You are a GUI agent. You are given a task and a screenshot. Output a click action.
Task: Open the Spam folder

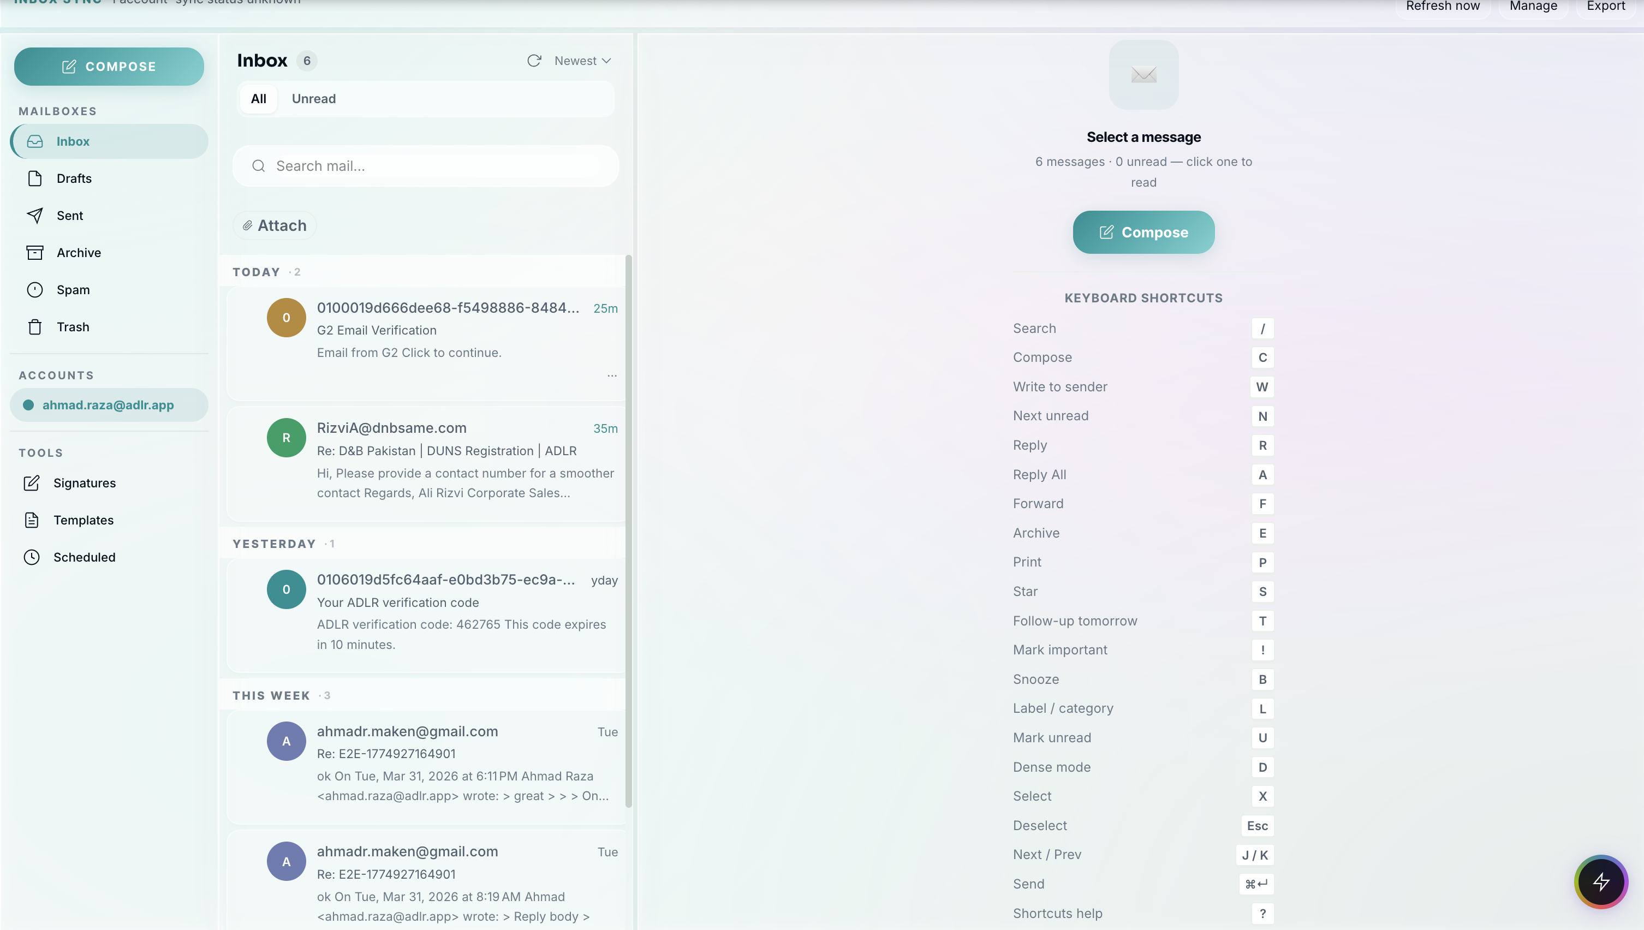point(73,289)
